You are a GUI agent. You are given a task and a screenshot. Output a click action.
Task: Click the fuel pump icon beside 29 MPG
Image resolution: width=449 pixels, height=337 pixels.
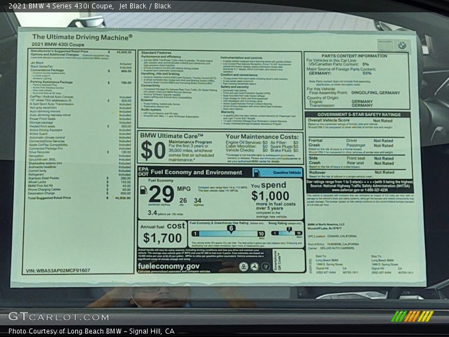click(144, 190)
